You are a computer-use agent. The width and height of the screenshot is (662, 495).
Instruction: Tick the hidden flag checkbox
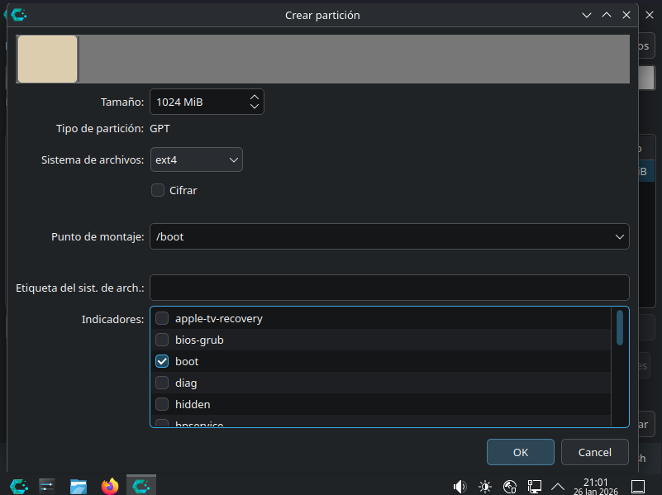pos(162,404)
